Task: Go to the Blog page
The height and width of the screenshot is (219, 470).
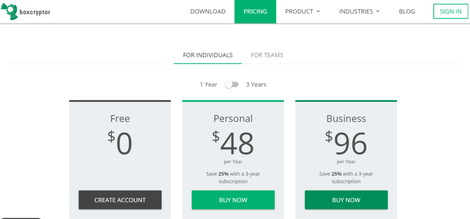Action: 407,11
